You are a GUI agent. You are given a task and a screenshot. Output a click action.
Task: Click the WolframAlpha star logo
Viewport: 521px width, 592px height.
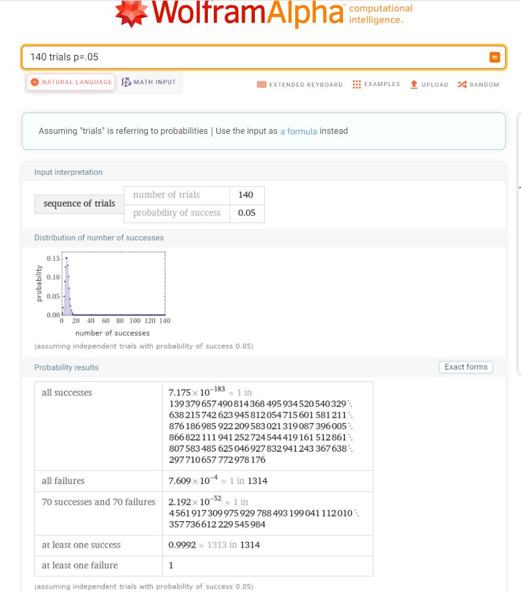tap(131, 14)
